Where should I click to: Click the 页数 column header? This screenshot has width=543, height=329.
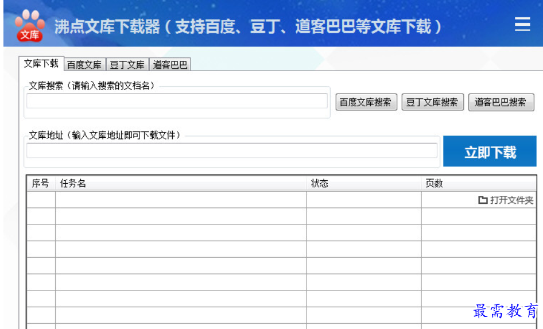click(x=479, y=183)
